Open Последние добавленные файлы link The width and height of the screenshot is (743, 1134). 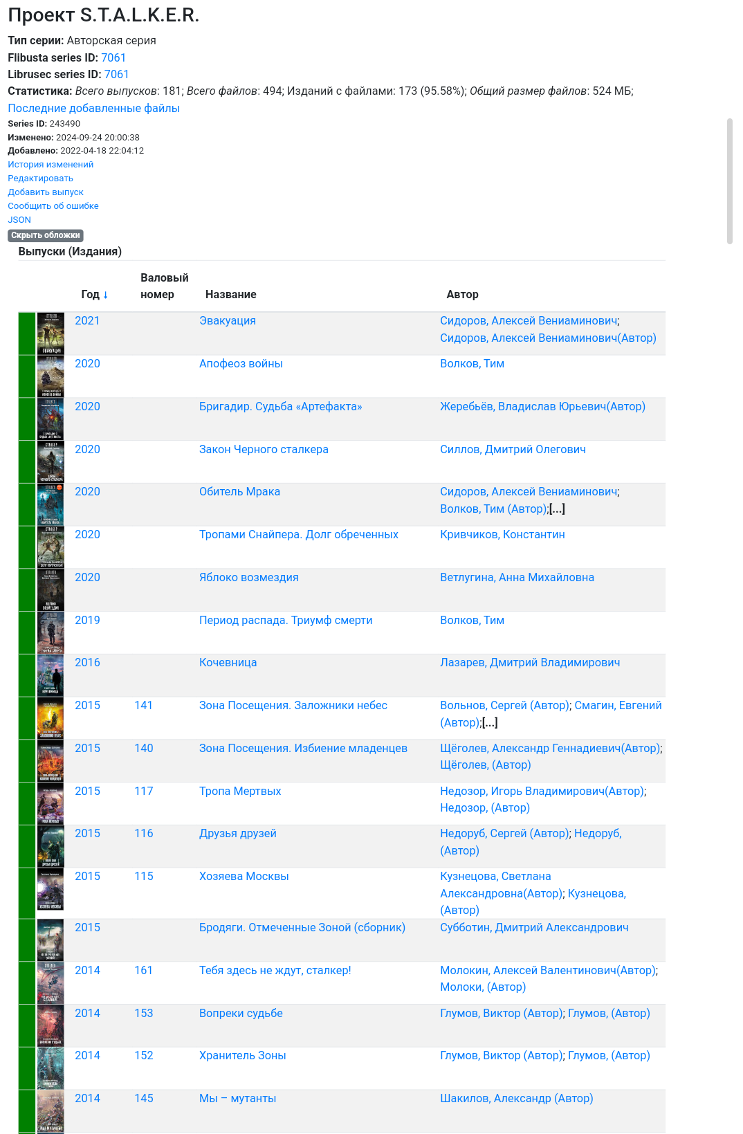coord(93,108)
